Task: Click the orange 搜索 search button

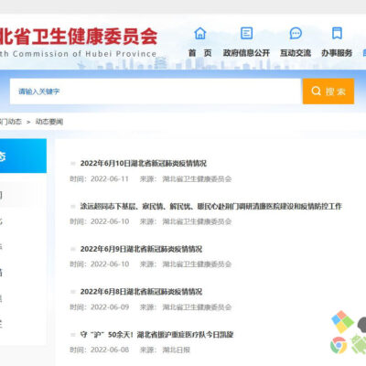Action: pyautogui.click(x=328, y=91)
